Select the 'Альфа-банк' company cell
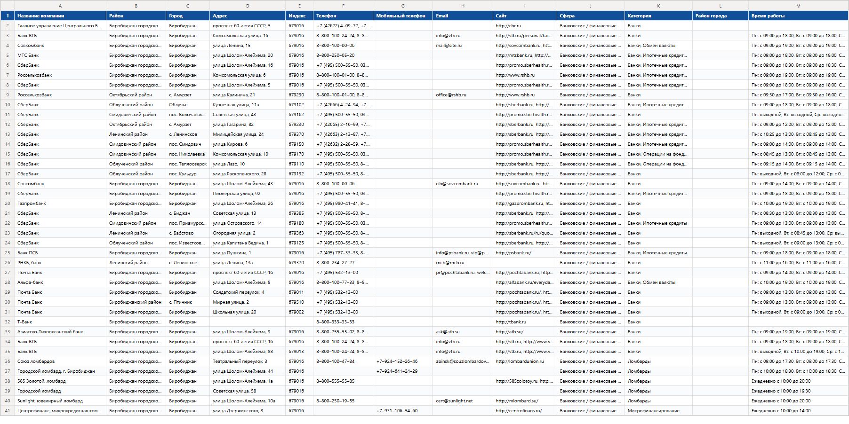The height and width of the screenshot is (424, 849). (60, 283)
